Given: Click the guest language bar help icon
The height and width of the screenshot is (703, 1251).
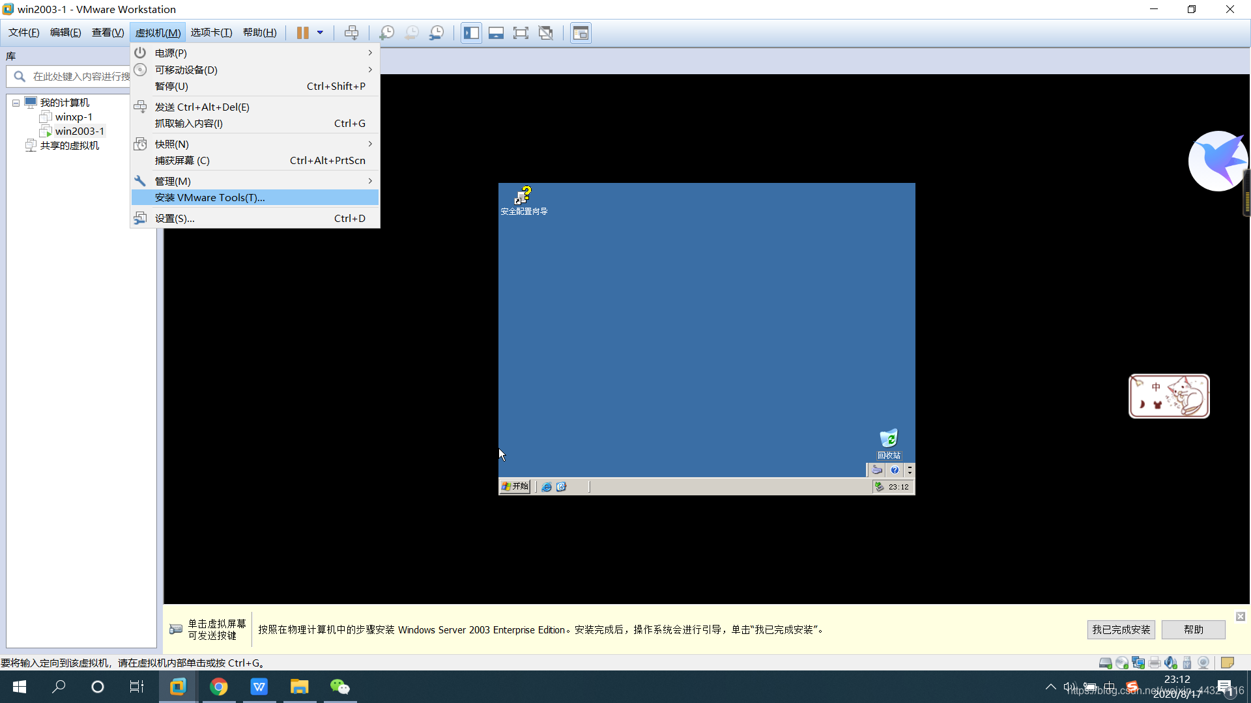Looking at the screenshot, I should [x=895, y=470].
